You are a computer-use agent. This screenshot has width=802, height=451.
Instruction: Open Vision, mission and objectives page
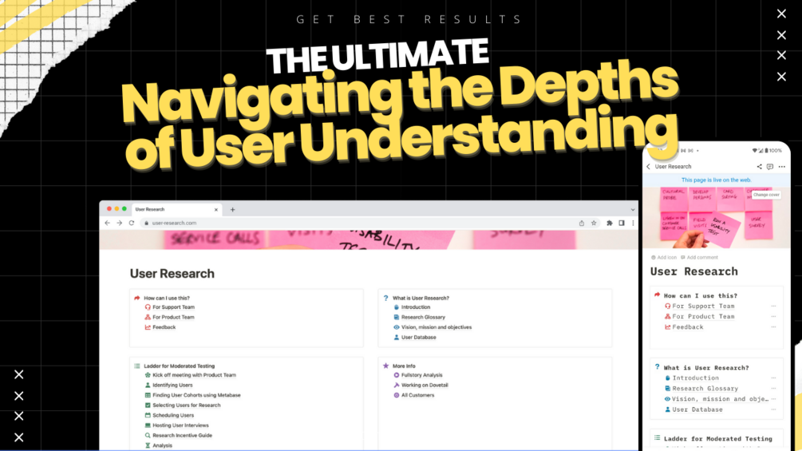tap(437, 327)
